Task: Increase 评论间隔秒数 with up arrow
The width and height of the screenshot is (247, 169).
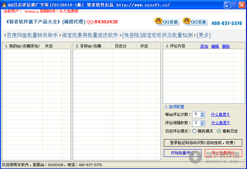Action: 202,122
